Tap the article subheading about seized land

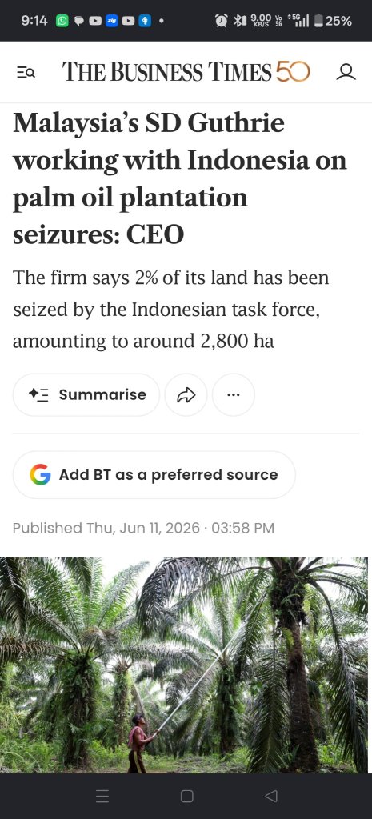(x=171, y=310)
